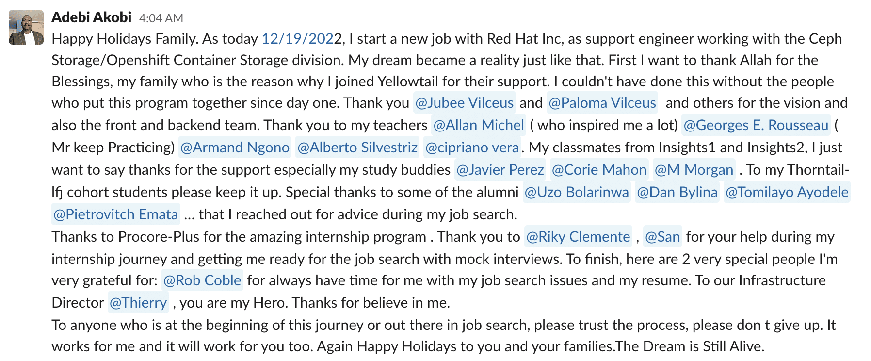The height and width of the screenshot is (361, 871).
Task: Open the @Corie Mahon mention
Action: pos(599,170)
